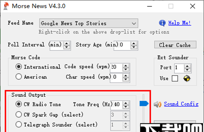
Task: Increase the Tone Freq value
Action: [126, 103]
